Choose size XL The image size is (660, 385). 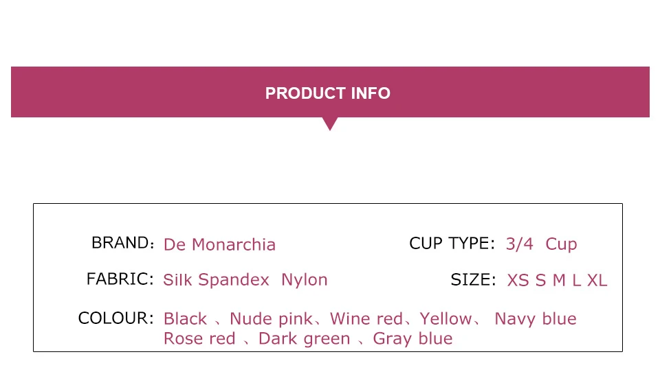coord(597,280)
